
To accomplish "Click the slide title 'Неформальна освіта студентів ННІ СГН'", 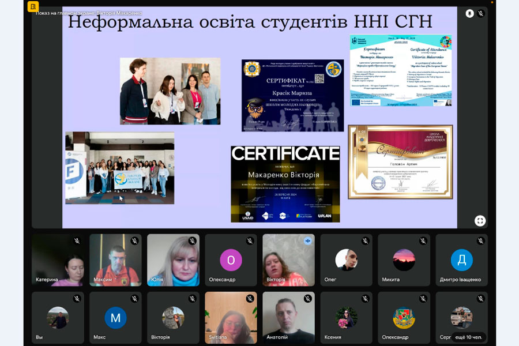I will tap(250, 22).
